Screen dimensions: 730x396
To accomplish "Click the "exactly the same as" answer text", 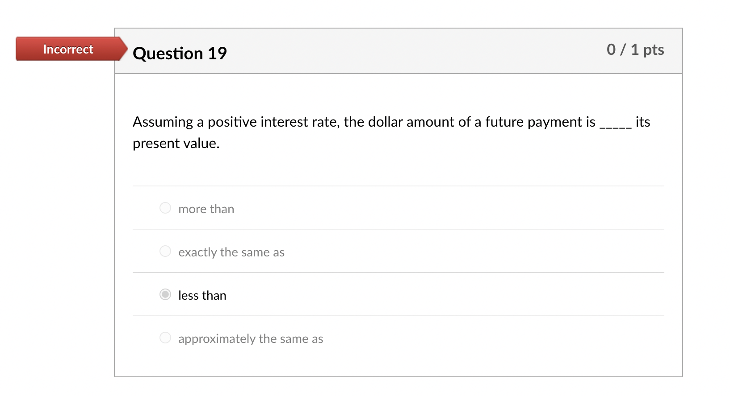I will [231, 252].
